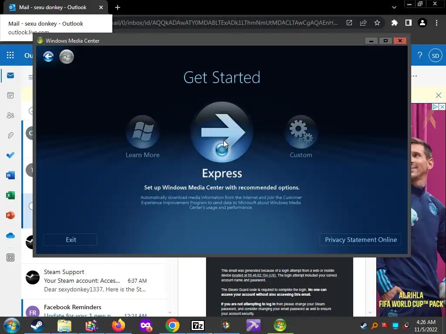Close the FIFA ad with X
Screen dimensions: 446x334
[x=442, y=107]
